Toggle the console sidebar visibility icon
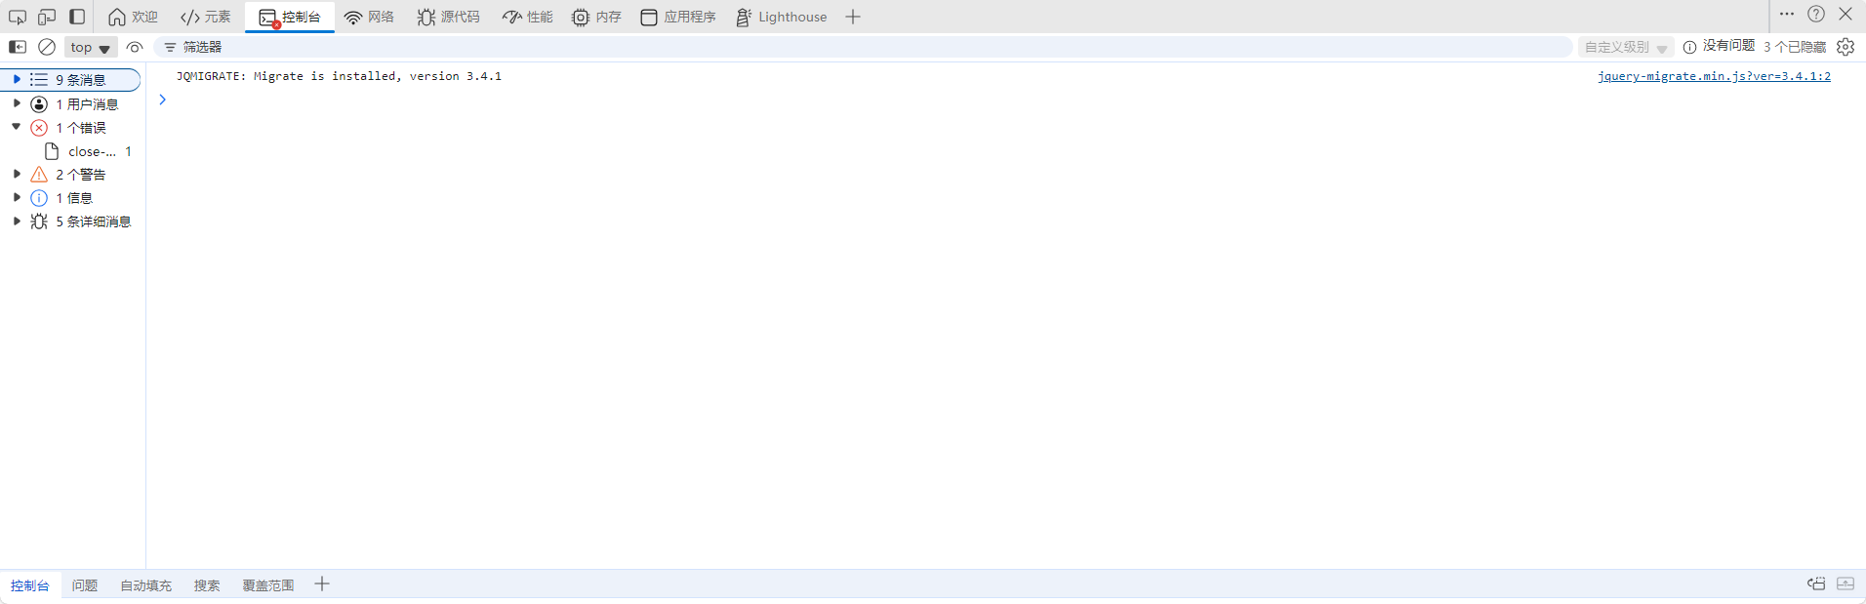1866x604 pixels. 18,47
